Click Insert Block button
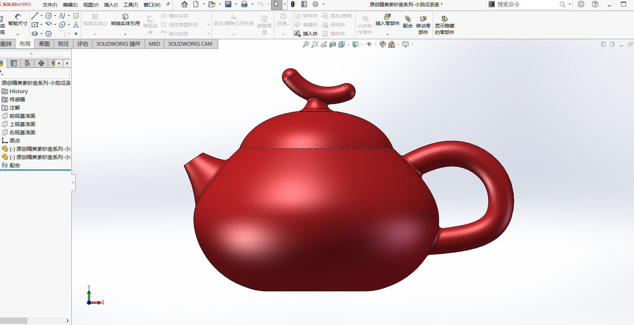Screen dimensions: 634x325 click(306, 34)
